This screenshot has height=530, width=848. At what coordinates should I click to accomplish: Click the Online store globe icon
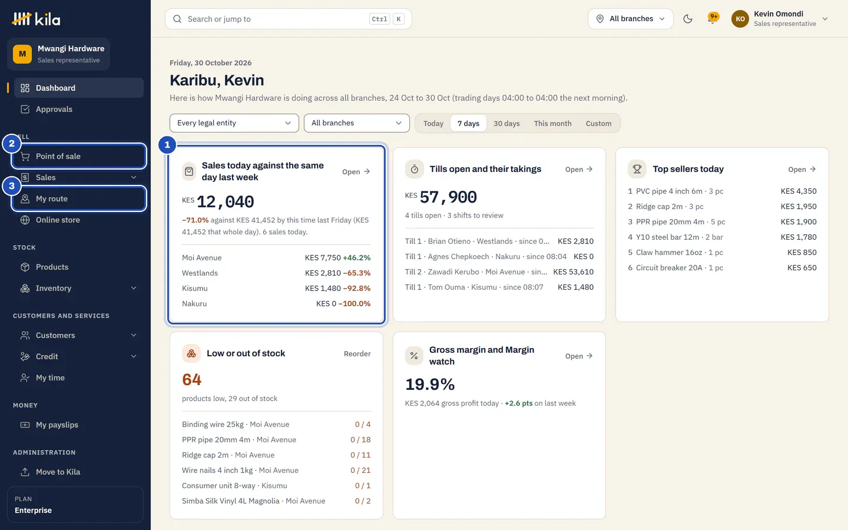(25, 220)
